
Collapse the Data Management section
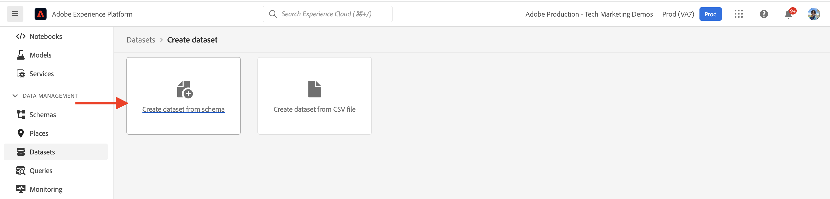tap(15, 96)
